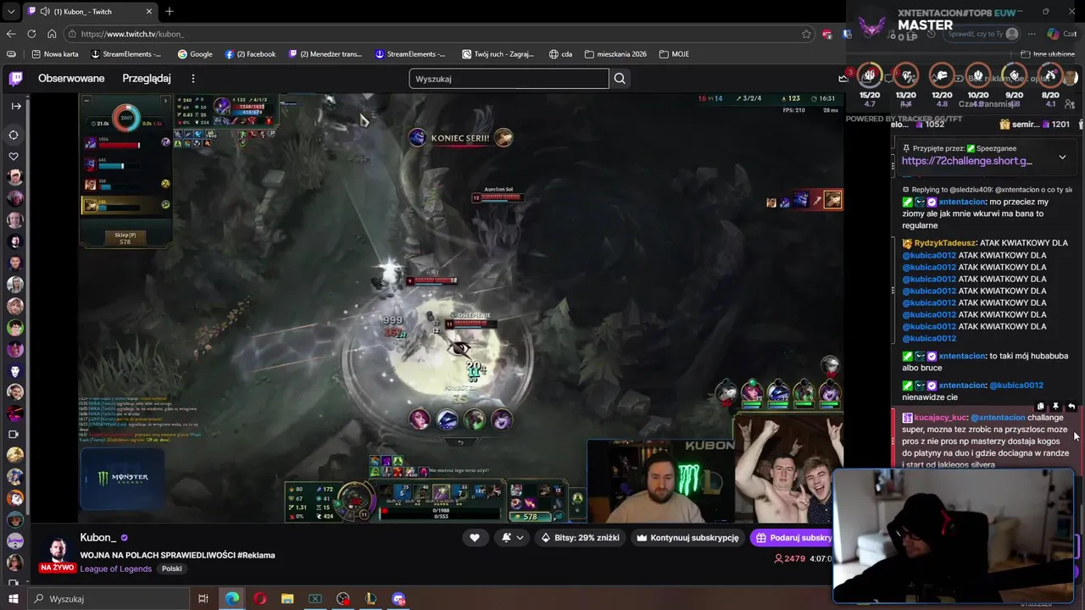Click the kucajacy_kuc username in chat

click(940, 418)
